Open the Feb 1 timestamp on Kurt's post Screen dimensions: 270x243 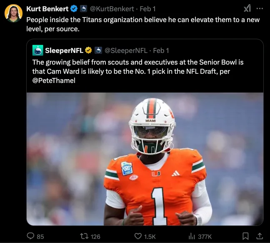(148, 9)
